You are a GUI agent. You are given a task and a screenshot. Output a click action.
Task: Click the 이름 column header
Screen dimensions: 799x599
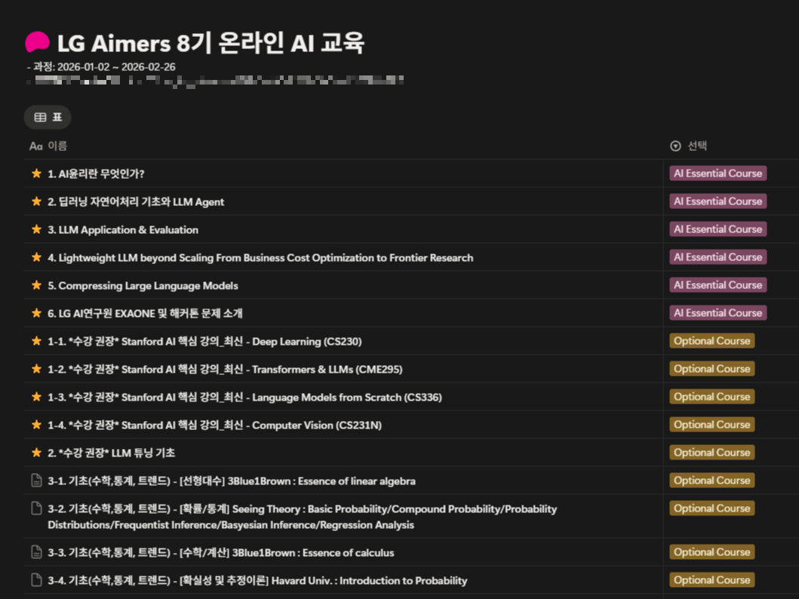click(48, 146)
